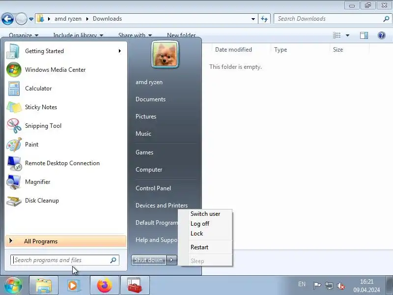Open Pictures from Start menu
Screen dimensions: 393x295
pyautogui.click(x=146, y=117)
